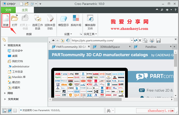The height and width of the screenshot is (115, 179).
Task: Open the 实用工具 group dropdown
Action: coord(90,34)
